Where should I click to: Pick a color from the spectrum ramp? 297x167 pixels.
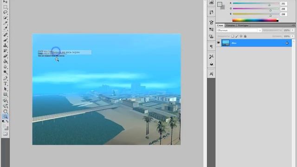[x=255, y=20]
